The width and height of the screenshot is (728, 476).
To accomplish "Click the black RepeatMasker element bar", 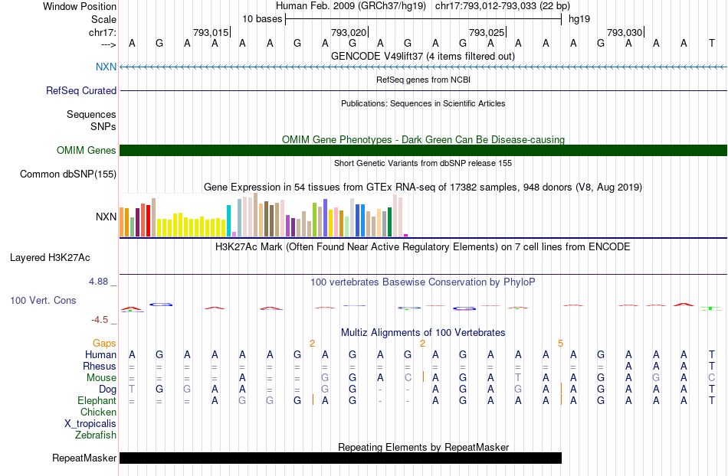I will pyautogui.click(x=341, y=458).
